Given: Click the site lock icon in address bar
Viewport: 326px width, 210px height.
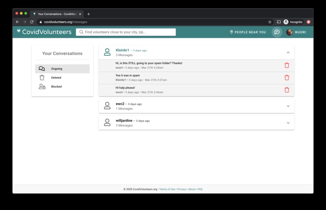Looking at the screenshot, I should [x=40, y=22].
